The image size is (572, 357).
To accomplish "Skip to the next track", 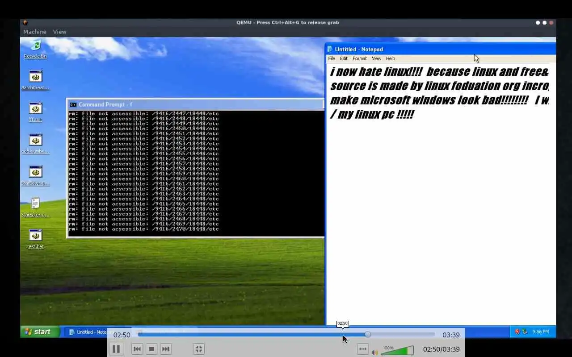I will tap(166, 349).
